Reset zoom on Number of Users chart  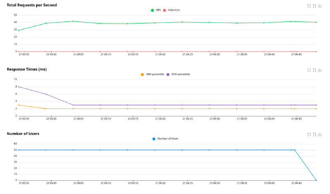314,135
